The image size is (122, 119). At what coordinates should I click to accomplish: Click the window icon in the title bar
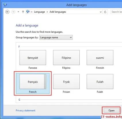pos(5,5)
